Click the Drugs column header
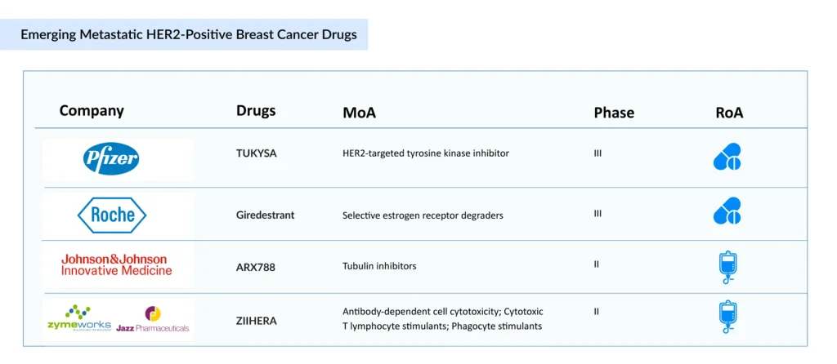837x364 pixels. tap(256, 111)
